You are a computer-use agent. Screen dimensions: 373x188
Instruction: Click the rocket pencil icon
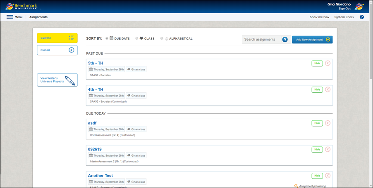click(x=70, y=81)
